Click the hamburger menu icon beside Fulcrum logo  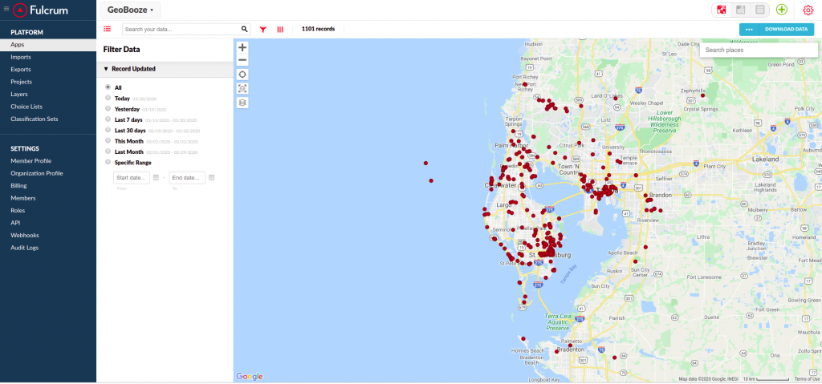pos(6,8)
